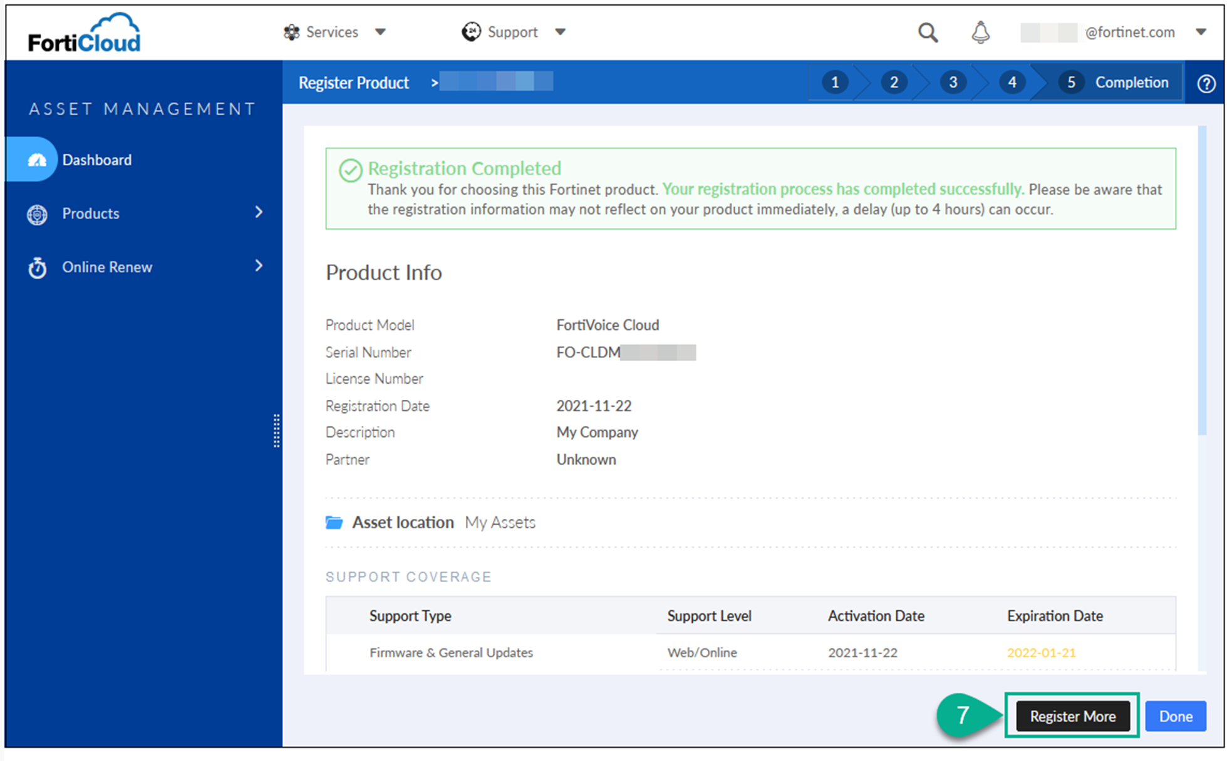This screenshot has width=1227, height=761.
Task: Click the FortiVoice Cloud product model value
Action: (608, 325)
